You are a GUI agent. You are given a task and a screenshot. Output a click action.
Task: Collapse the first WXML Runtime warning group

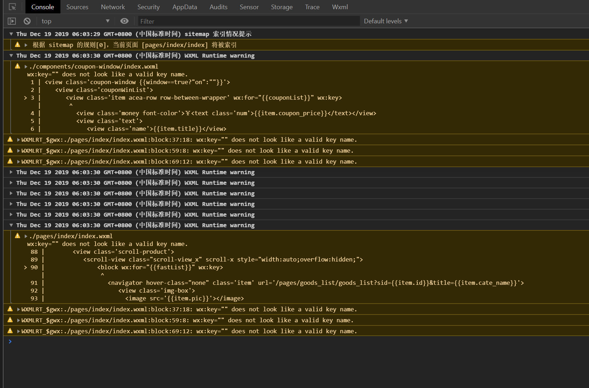tap(11, 55)
